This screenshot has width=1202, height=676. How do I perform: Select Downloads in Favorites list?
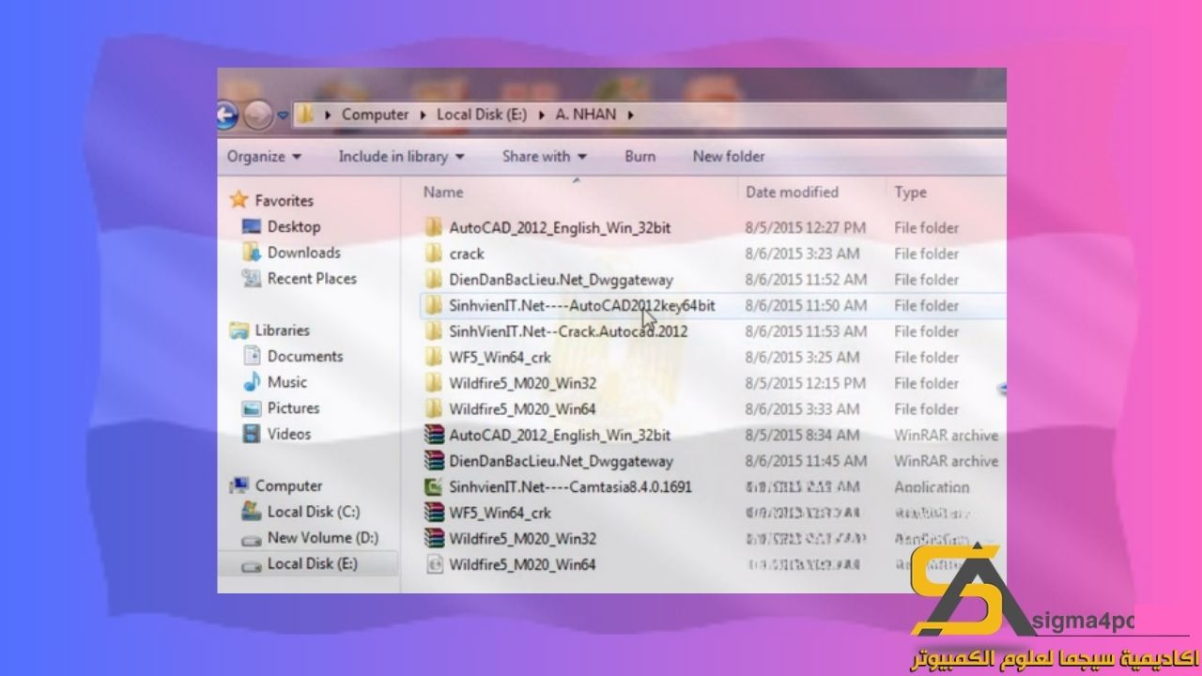(304, 253)
